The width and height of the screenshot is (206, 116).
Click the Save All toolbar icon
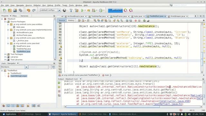pyautogui.click(x=21, y=10)
